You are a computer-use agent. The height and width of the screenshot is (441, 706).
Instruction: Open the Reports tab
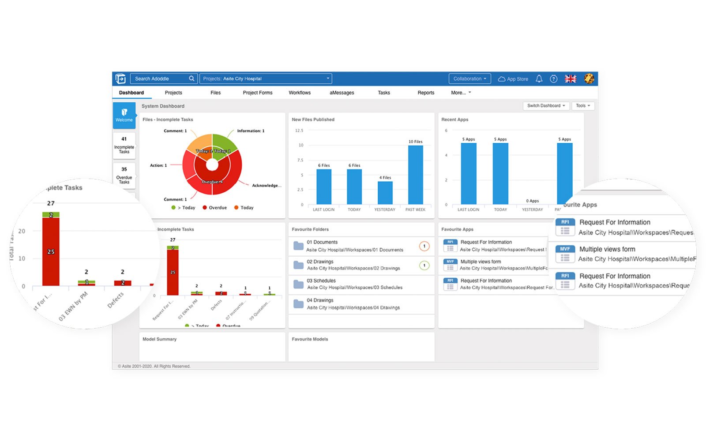(x=426, y=93)
